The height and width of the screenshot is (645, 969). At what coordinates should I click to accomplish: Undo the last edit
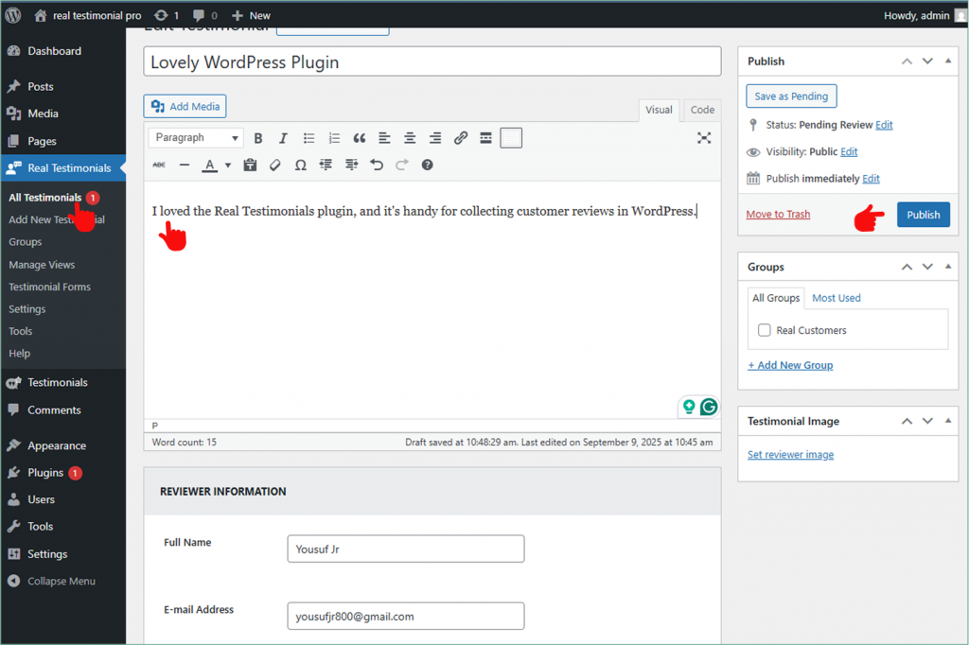pos(377,165)
